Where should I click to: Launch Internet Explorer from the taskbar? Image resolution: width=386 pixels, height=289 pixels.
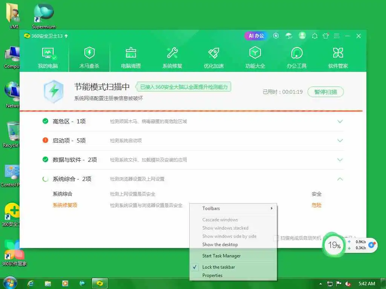click(x=31, y=284)
